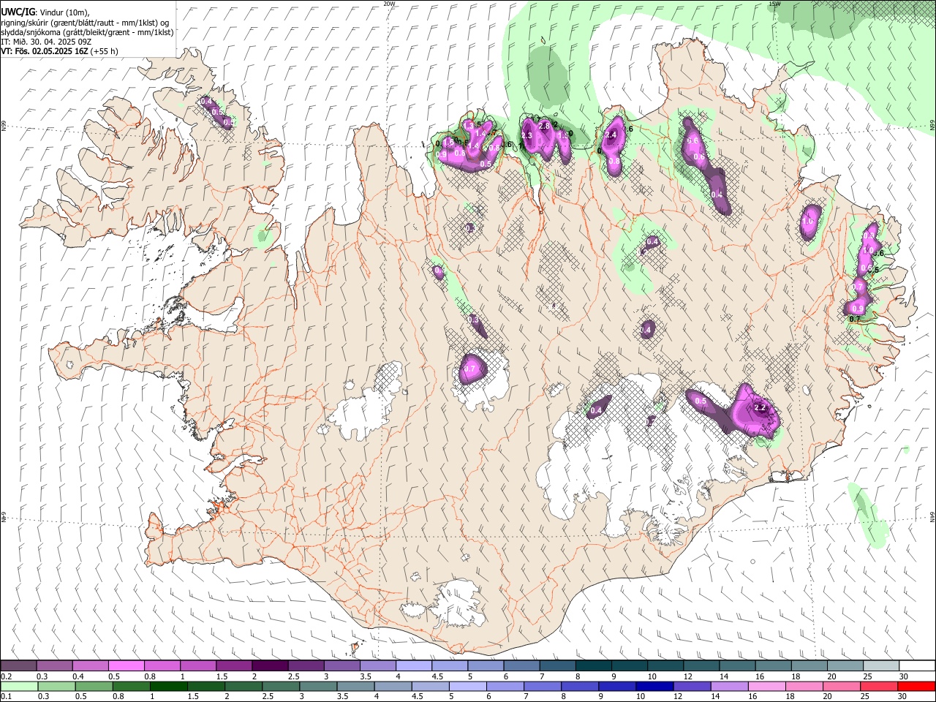Screen dimensions: 936x702
Task: Click the 'slydda/snjókoma' legend description line
Action: click(87, 32)
